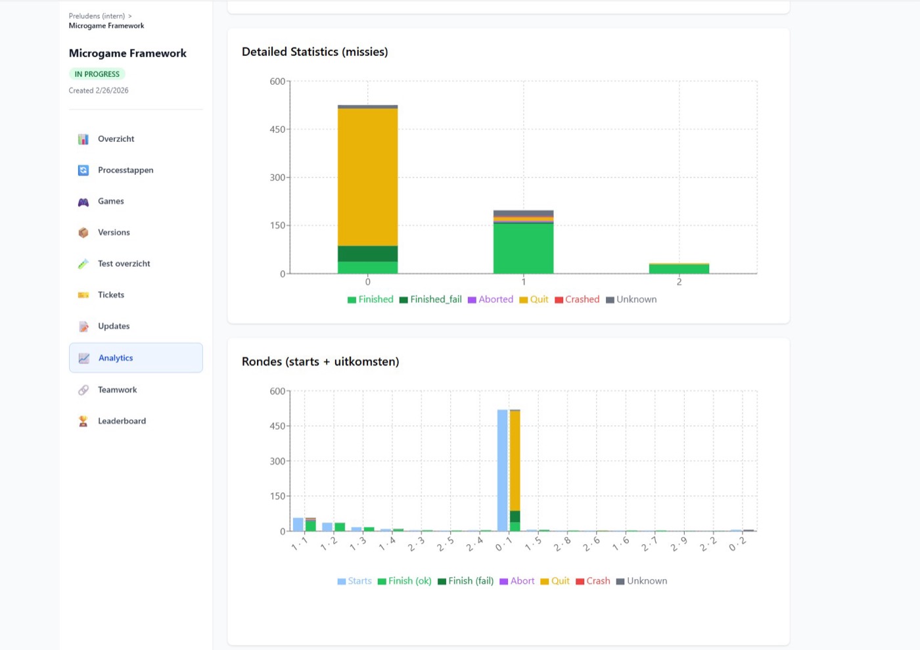Open the Games section
This screenshot has width=920, height=650.
coord(136,201)
